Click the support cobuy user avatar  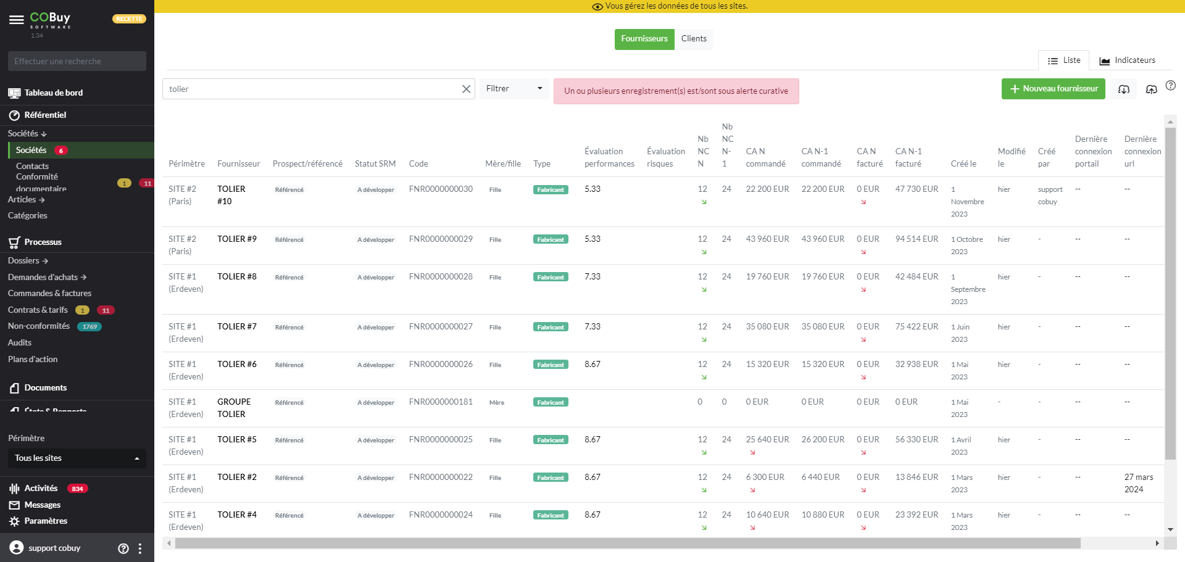coord(17,548)
